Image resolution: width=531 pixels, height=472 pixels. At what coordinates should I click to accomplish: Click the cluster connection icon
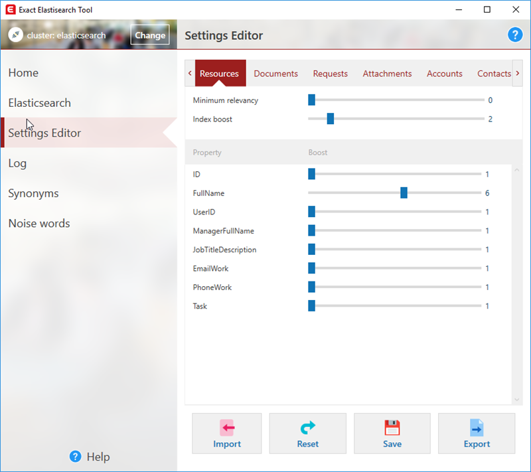point(15,35)
